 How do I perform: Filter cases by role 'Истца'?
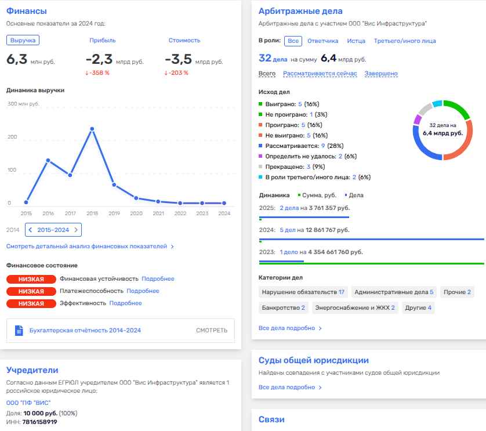point(356,41)
